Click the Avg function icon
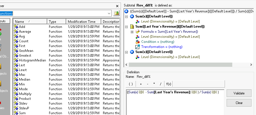Screen dimensions: 256x115 (16, 36)
